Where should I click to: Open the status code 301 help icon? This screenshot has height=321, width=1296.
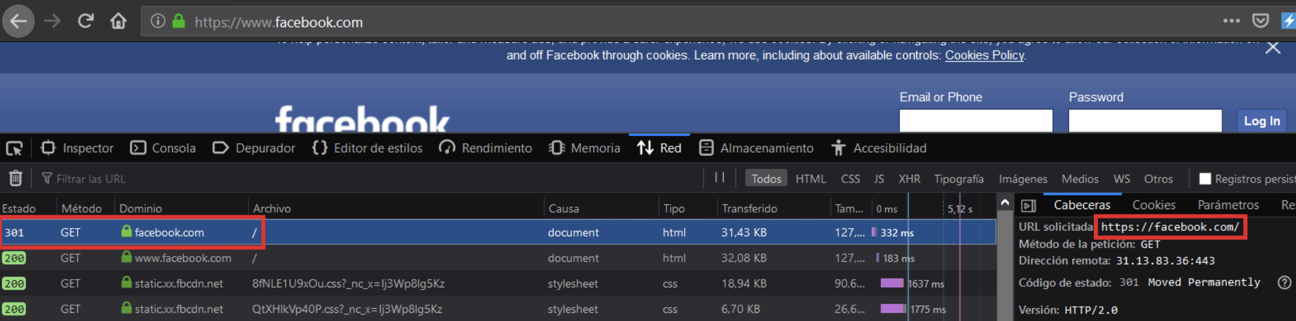click(1284, 283)
